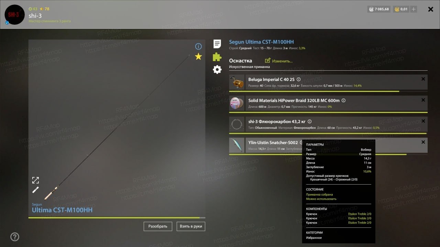Select the Snatcher-S002 lure thumbnail
Image resolution: width=440 pixels, height=247 pixels.
(x=237, y=145)
